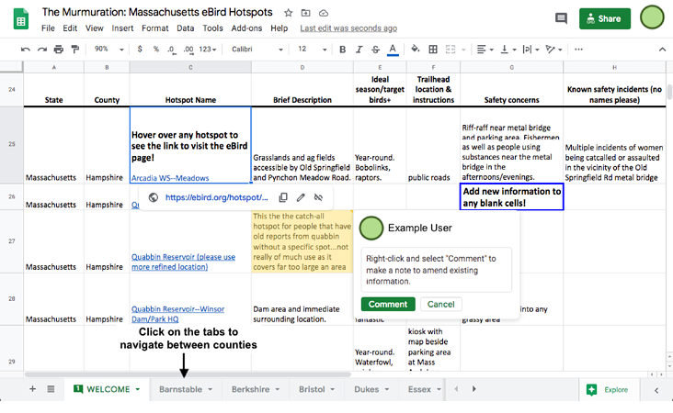The image size is (673, 413).
Task: Print the spreadsheet with the printer icon
Action: 59,50
